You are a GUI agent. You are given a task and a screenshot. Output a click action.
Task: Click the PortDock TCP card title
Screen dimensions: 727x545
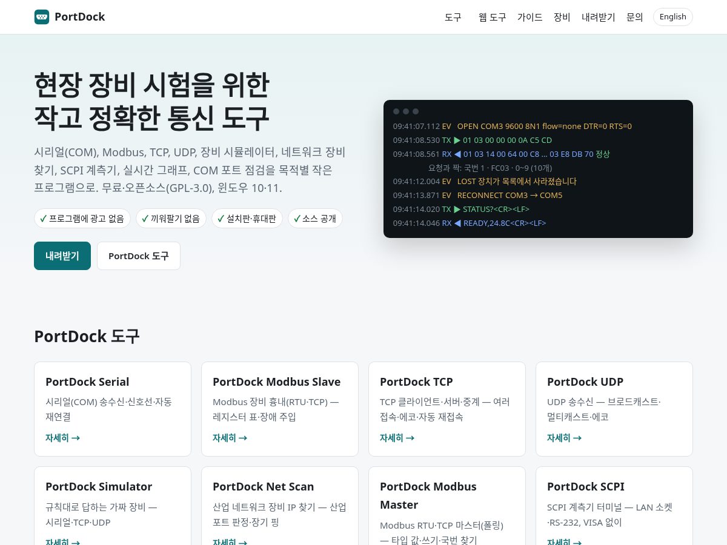(416, 381)
